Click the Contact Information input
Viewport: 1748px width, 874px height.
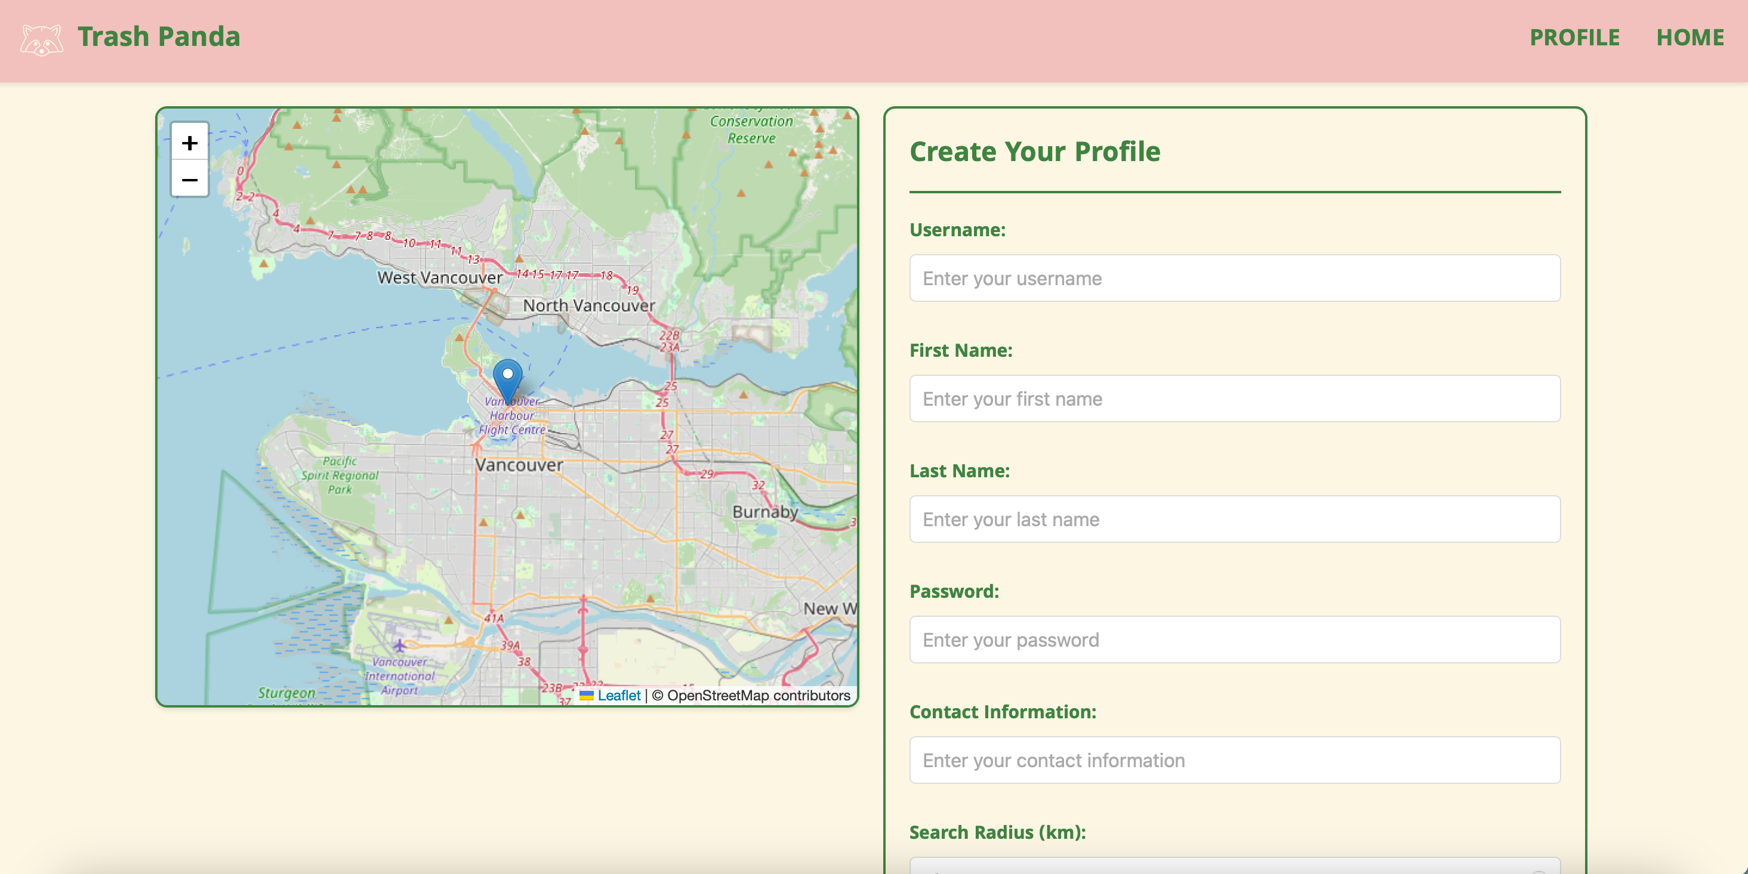point(1234,760)
